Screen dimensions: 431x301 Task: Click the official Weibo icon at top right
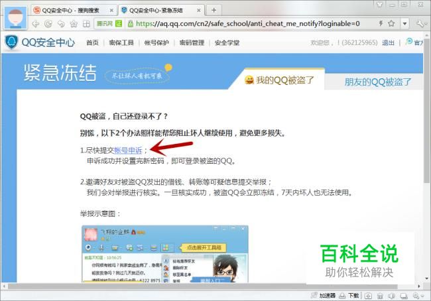point(409,42)
